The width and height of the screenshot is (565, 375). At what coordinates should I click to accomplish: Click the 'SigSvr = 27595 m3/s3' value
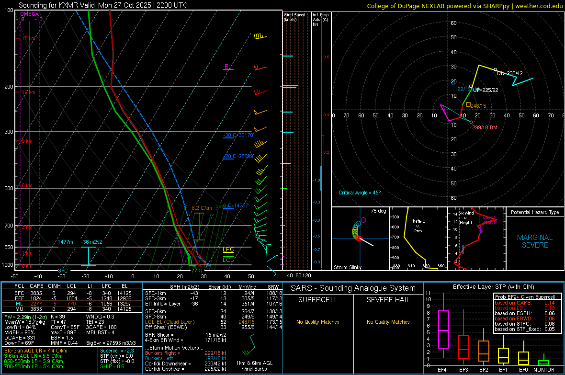[x=111, y=343]
